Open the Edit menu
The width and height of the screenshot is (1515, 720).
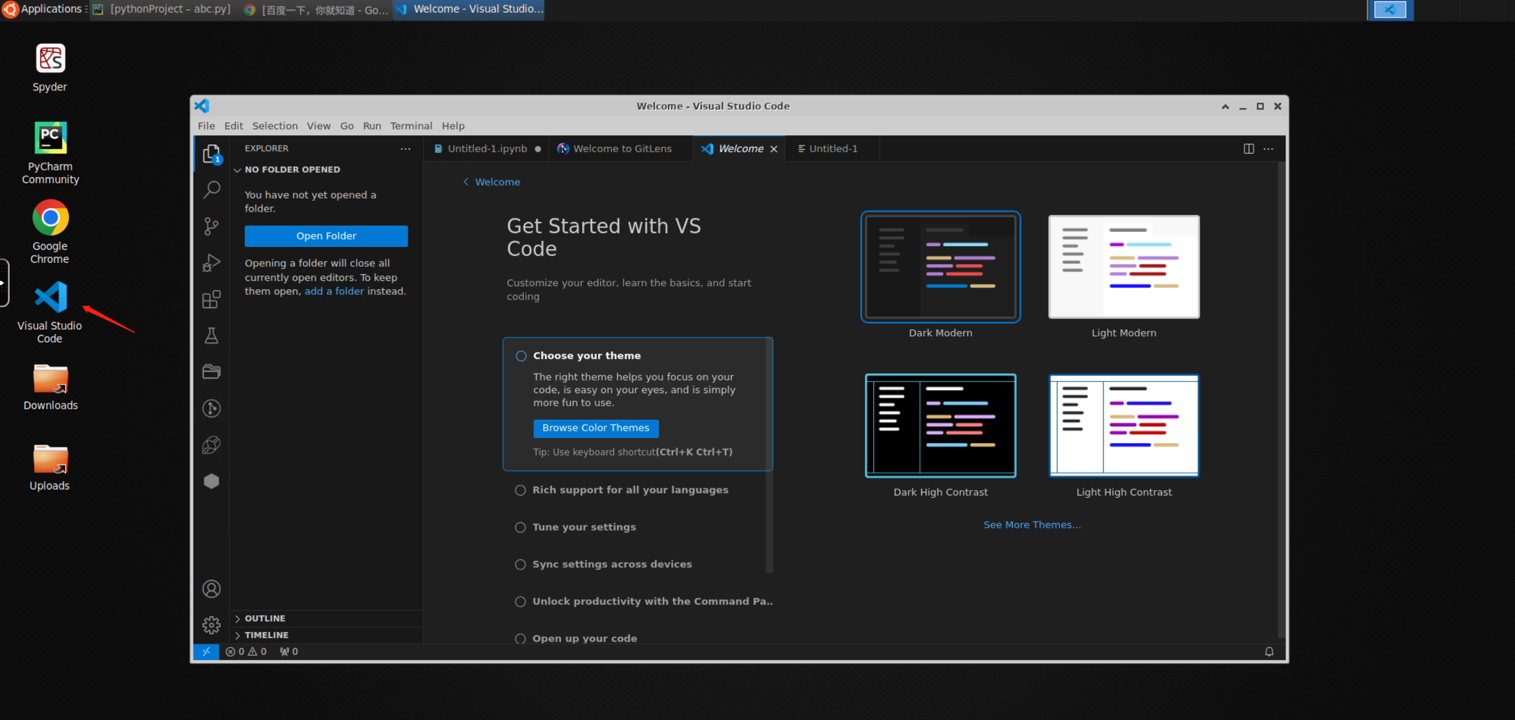233,126
